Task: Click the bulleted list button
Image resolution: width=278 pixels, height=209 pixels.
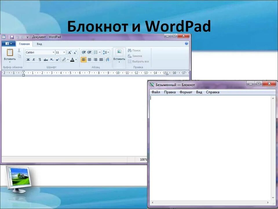Action: point(96,52)
